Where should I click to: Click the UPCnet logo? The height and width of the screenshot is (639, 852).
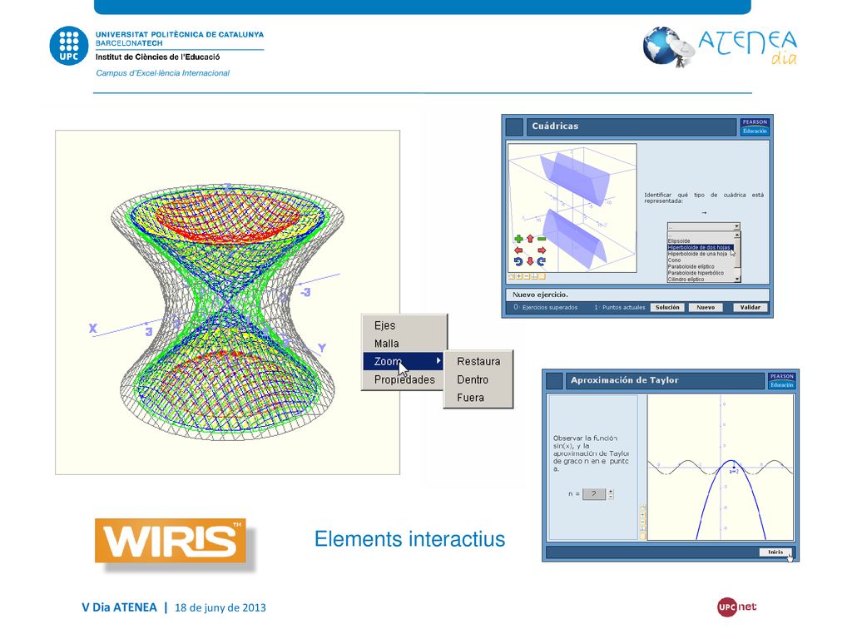(x=736, y=607)
